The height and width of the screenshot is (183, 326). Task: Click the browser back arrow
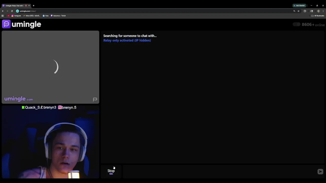tap(3, 11)
